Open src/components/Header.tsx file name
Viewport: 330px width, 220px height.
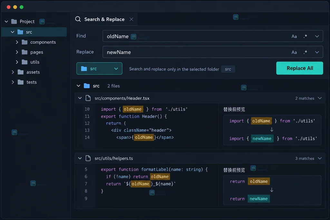click(x=122, y=98)
